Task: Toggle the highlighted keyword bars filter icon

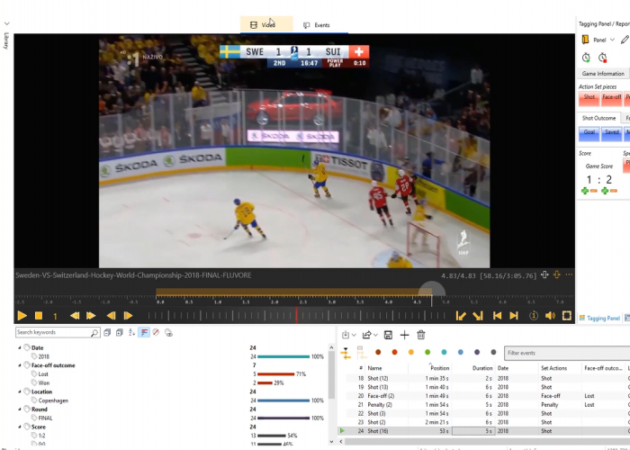Action: [144, 332]
